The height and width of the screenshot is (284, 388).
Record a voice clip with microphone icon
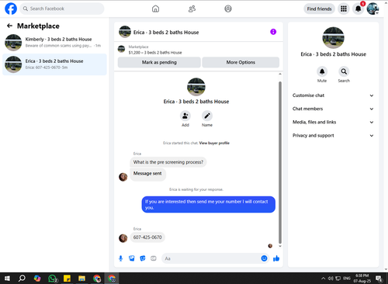click(x=120, y=258)
